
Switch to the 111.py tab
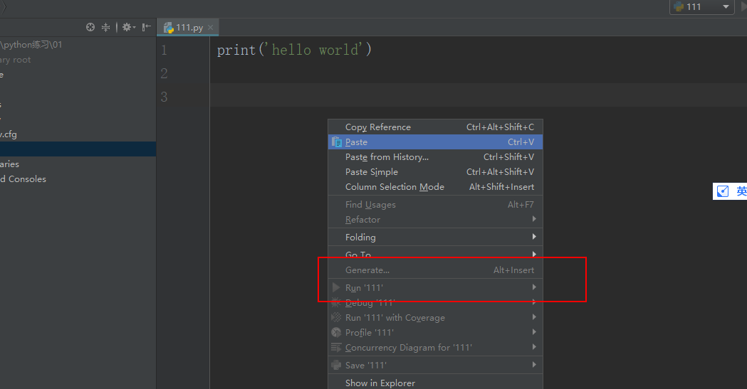(188, 28)
